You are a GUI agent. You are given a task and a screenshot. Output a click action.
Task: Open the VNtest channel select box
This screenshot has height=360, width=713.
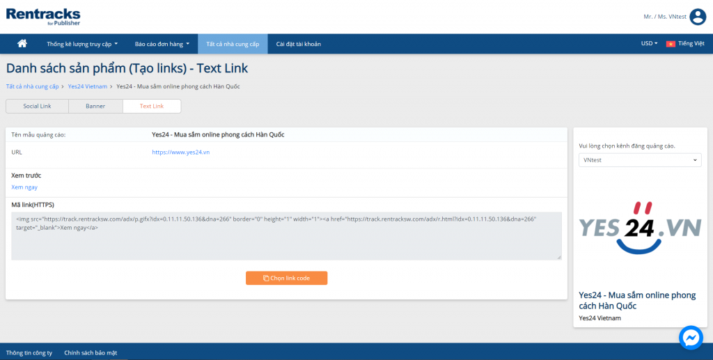(640, 160)
